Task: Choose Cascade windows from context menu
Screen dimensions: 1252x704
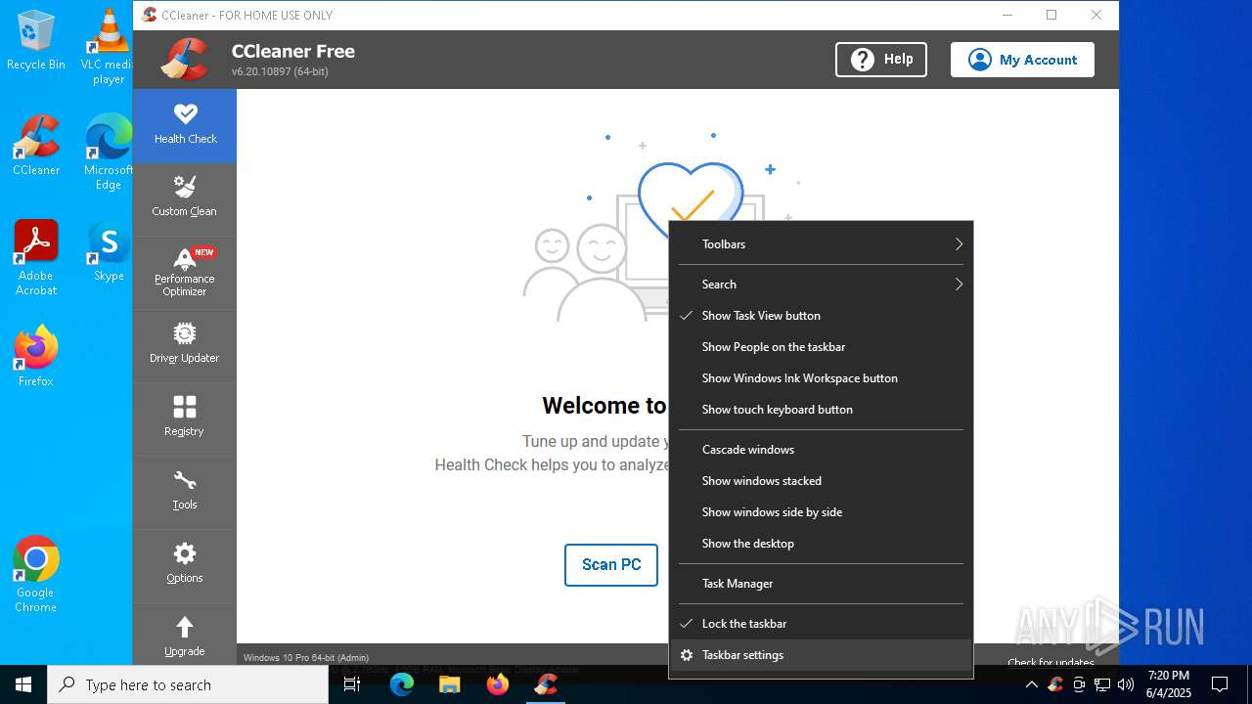Action: 821,450
